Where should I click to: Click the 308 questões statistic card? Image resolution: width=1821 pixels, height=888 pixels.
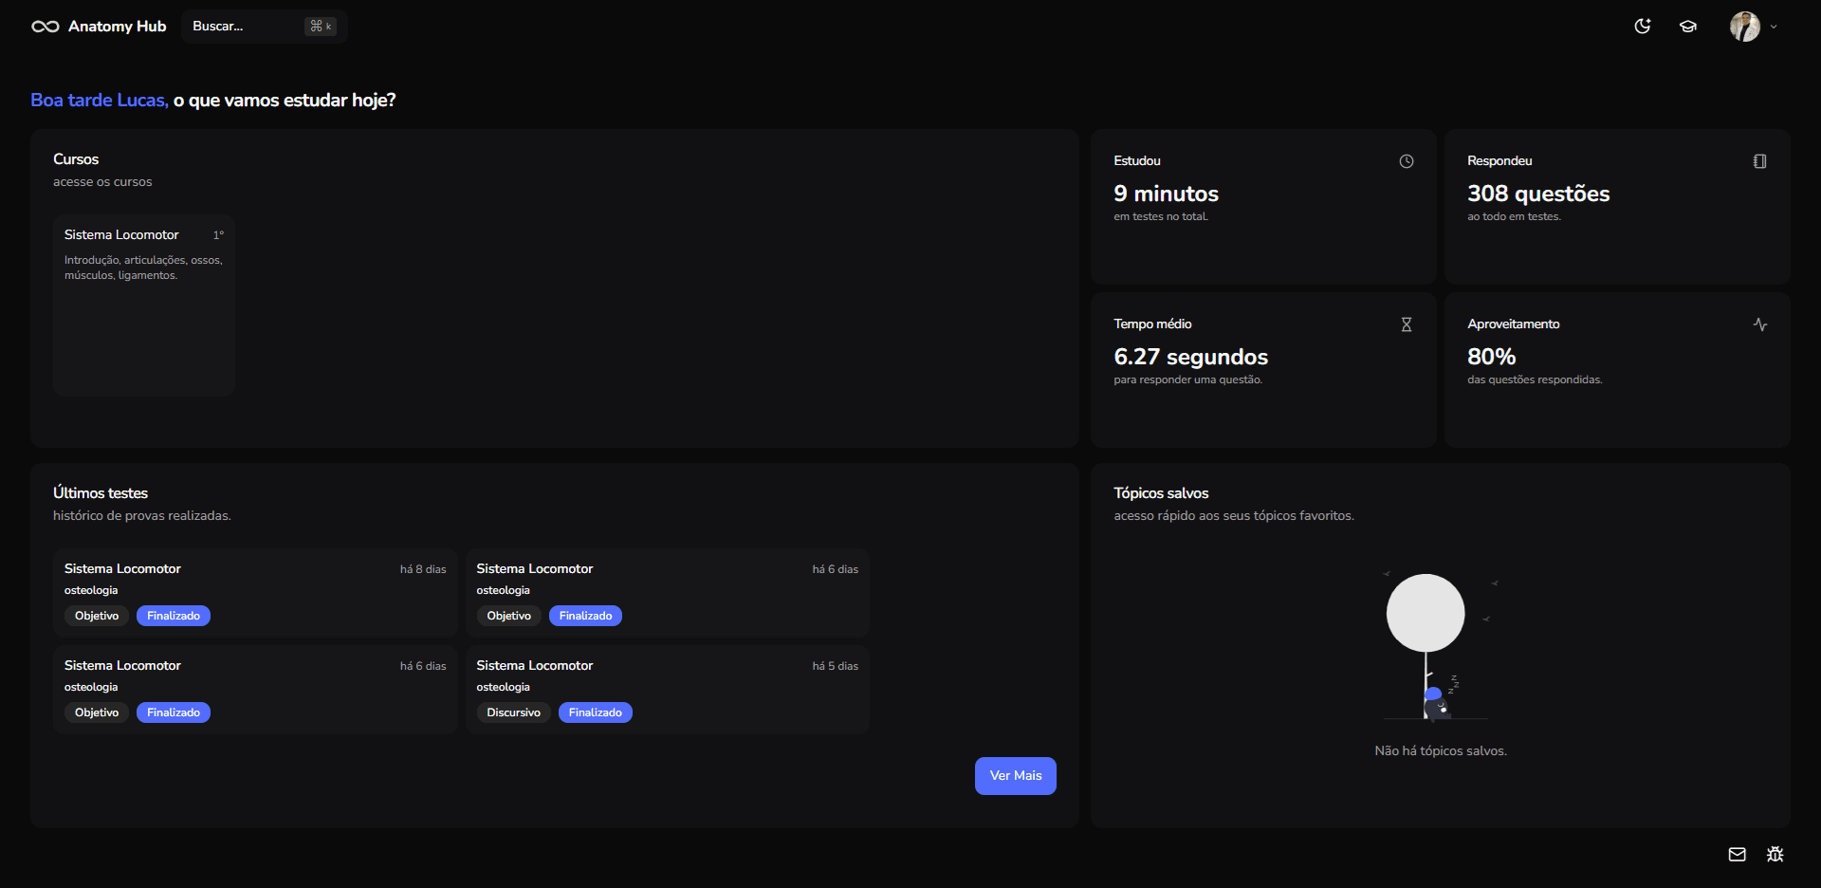[x=1616, y=206]
